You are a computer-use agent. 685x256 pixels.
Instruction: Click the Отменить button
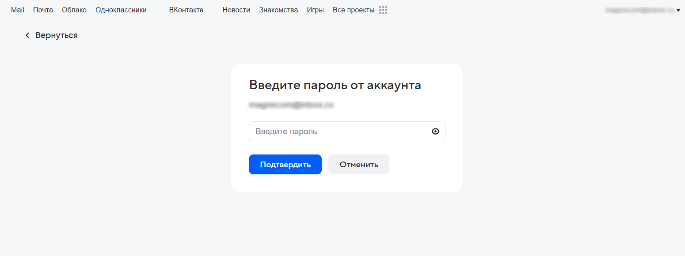(358, 165)
